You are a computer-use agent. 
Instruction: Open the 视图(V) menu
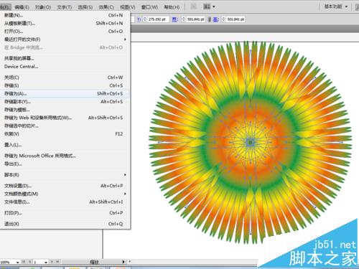tap(128, 7)
